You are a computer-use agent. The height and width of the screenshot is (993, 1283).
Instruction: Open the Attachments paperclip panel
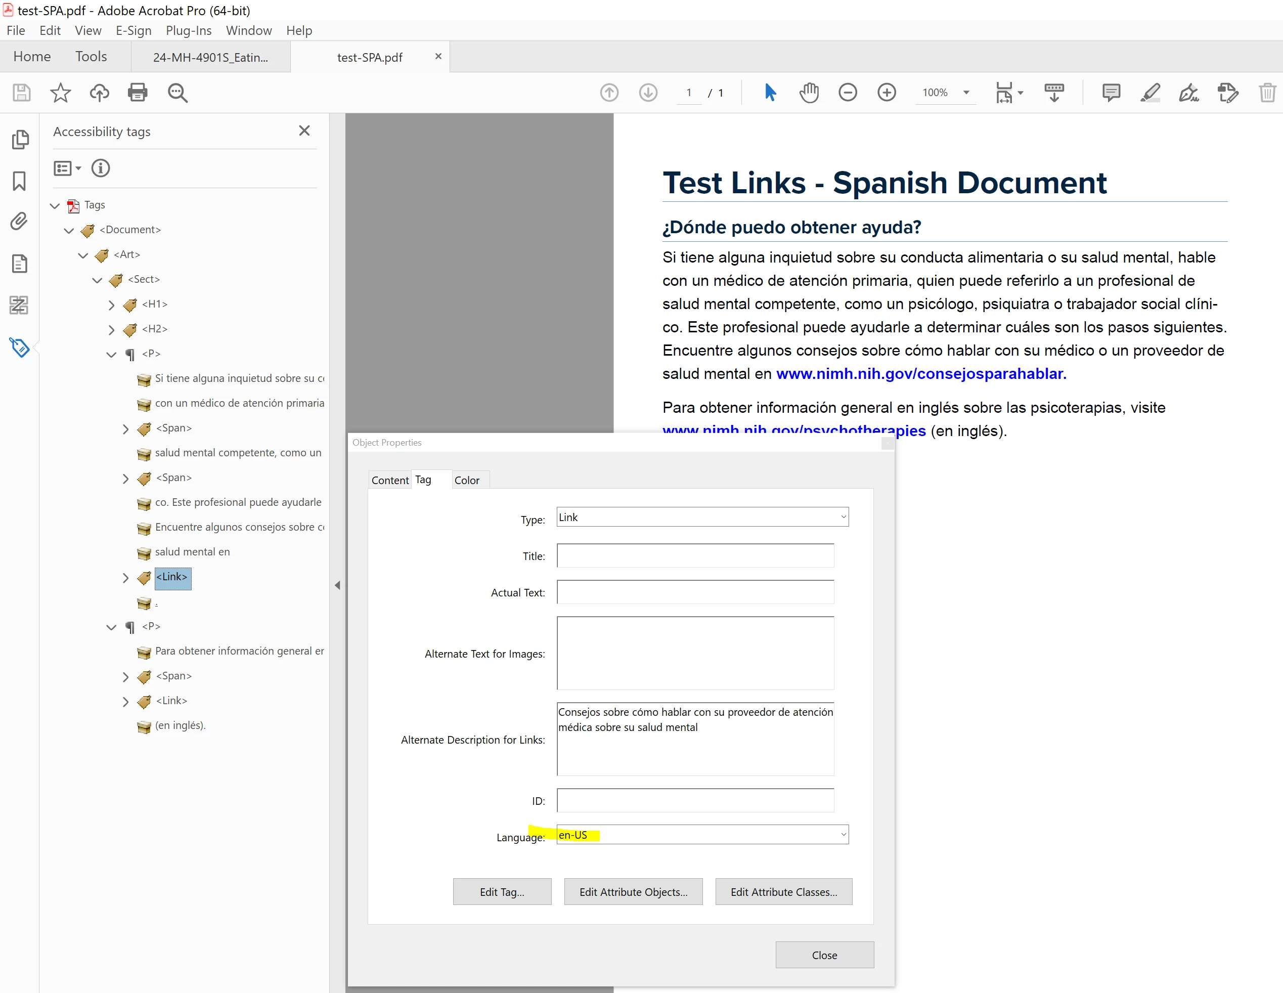19,222
